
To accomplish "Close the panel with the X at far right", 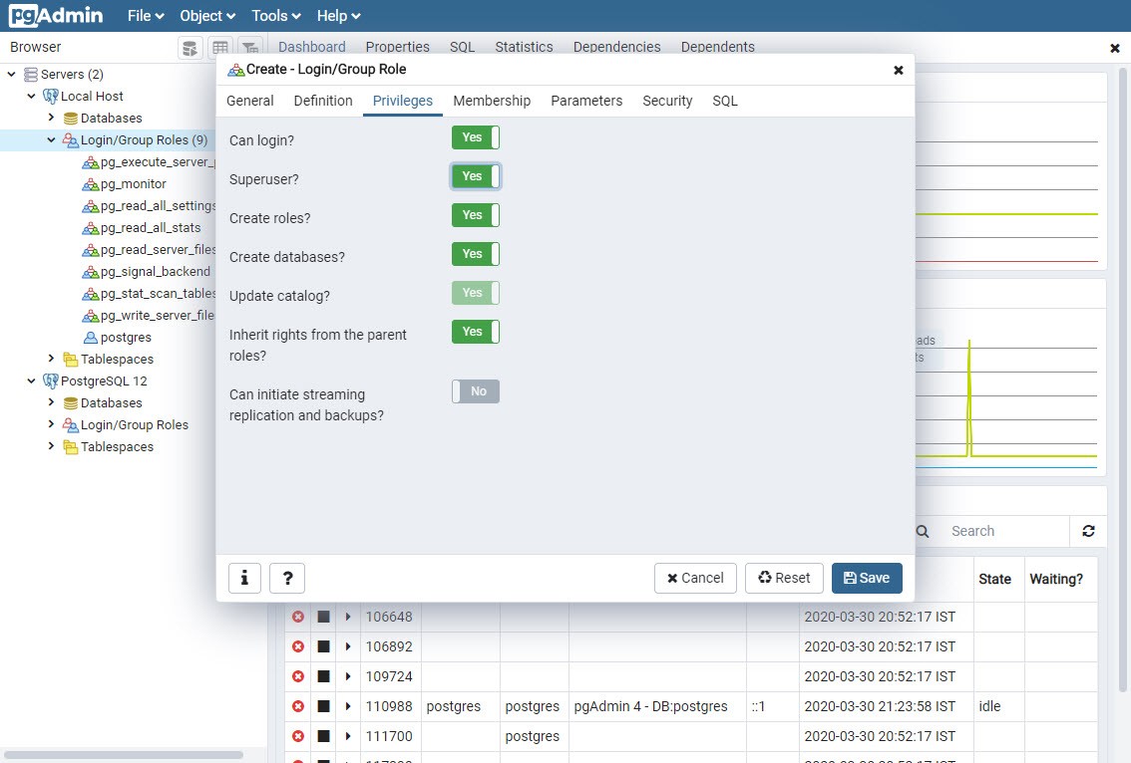I will pyautogui.click(x=1114, y=48).
